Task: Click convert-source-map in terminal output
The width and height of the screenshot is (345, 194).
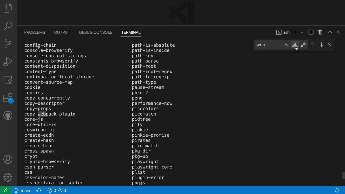Action: (x=49, y=82)
